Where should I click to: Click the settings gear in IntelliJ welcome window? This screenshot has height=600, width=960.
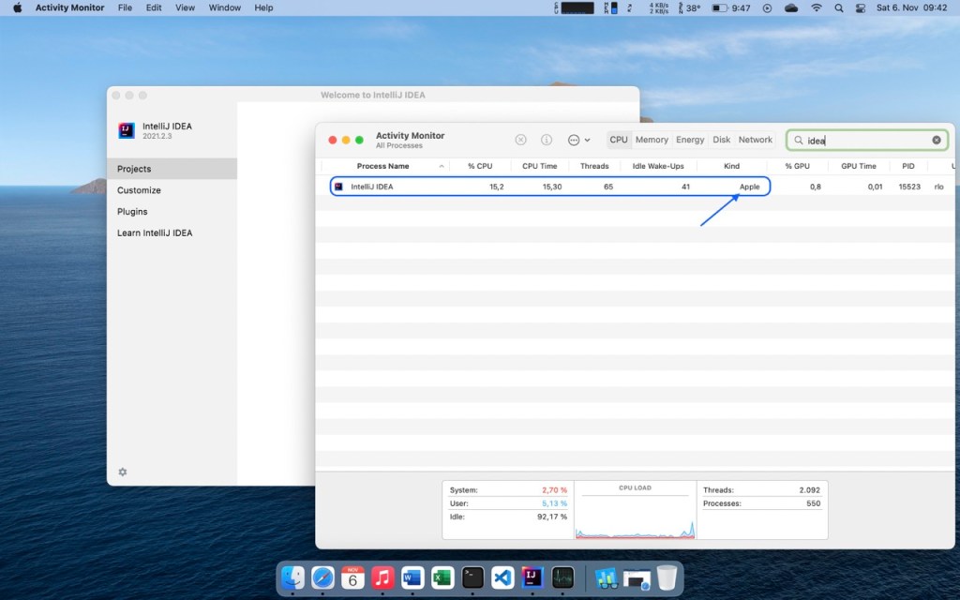tap(122, 472)
